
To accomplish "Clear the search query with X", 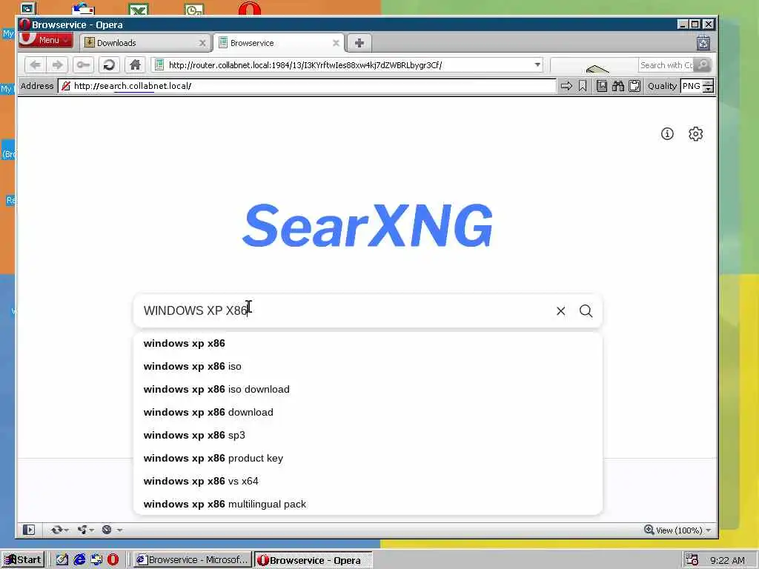I will (x=560, y=311).
